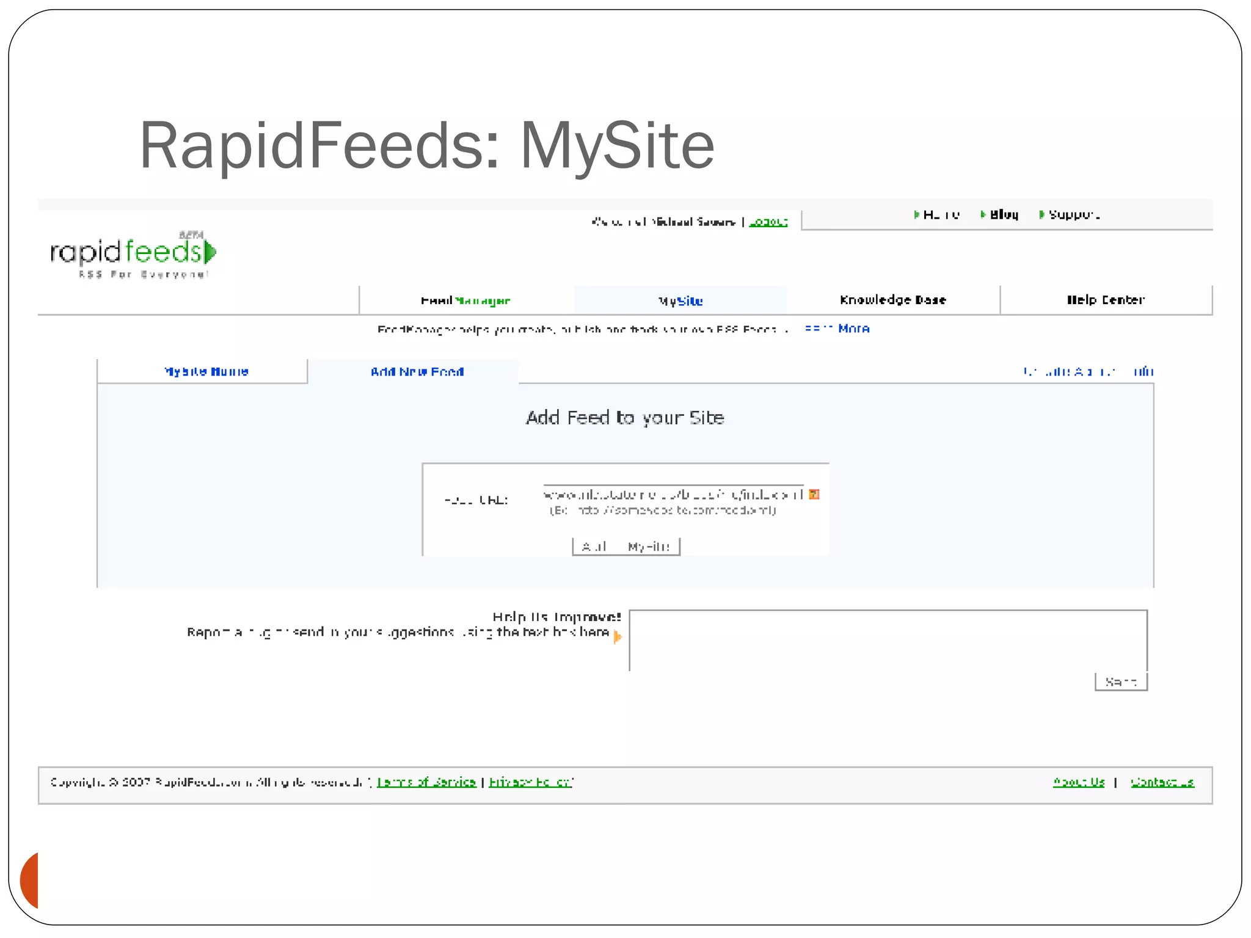The image size is (1251, 938).
Task: Open the Feed Manager tab
Action: point(465,300)
